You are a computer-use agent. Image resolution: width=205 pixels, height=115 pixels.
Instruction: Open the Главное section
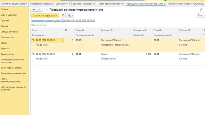tap(4, 9)
